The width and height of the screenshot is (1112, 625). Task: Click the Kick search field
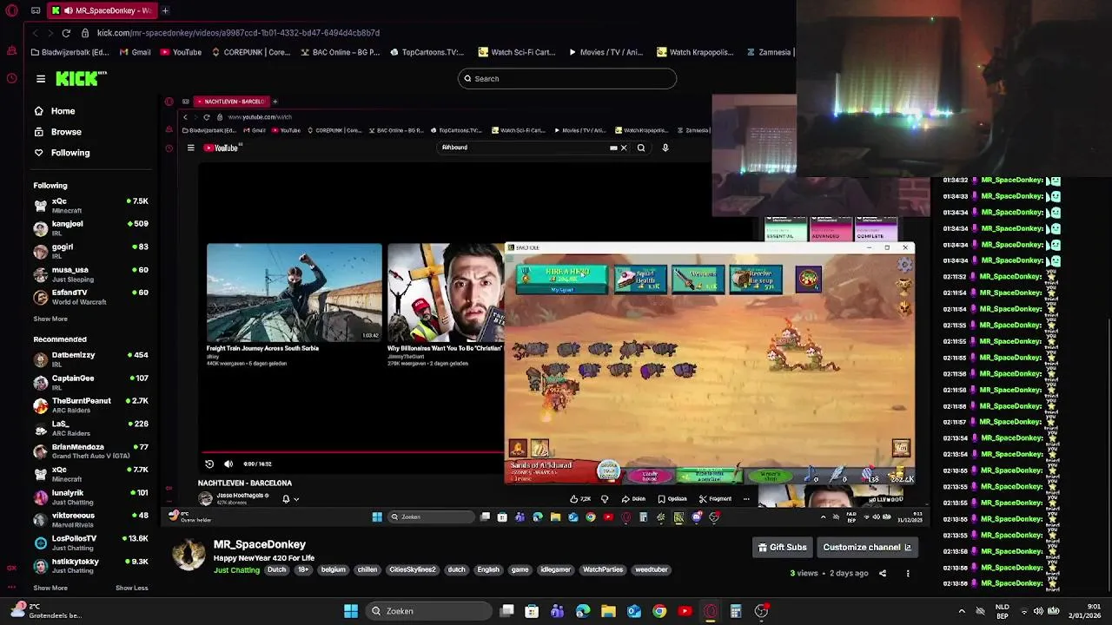tap(567, 79)
